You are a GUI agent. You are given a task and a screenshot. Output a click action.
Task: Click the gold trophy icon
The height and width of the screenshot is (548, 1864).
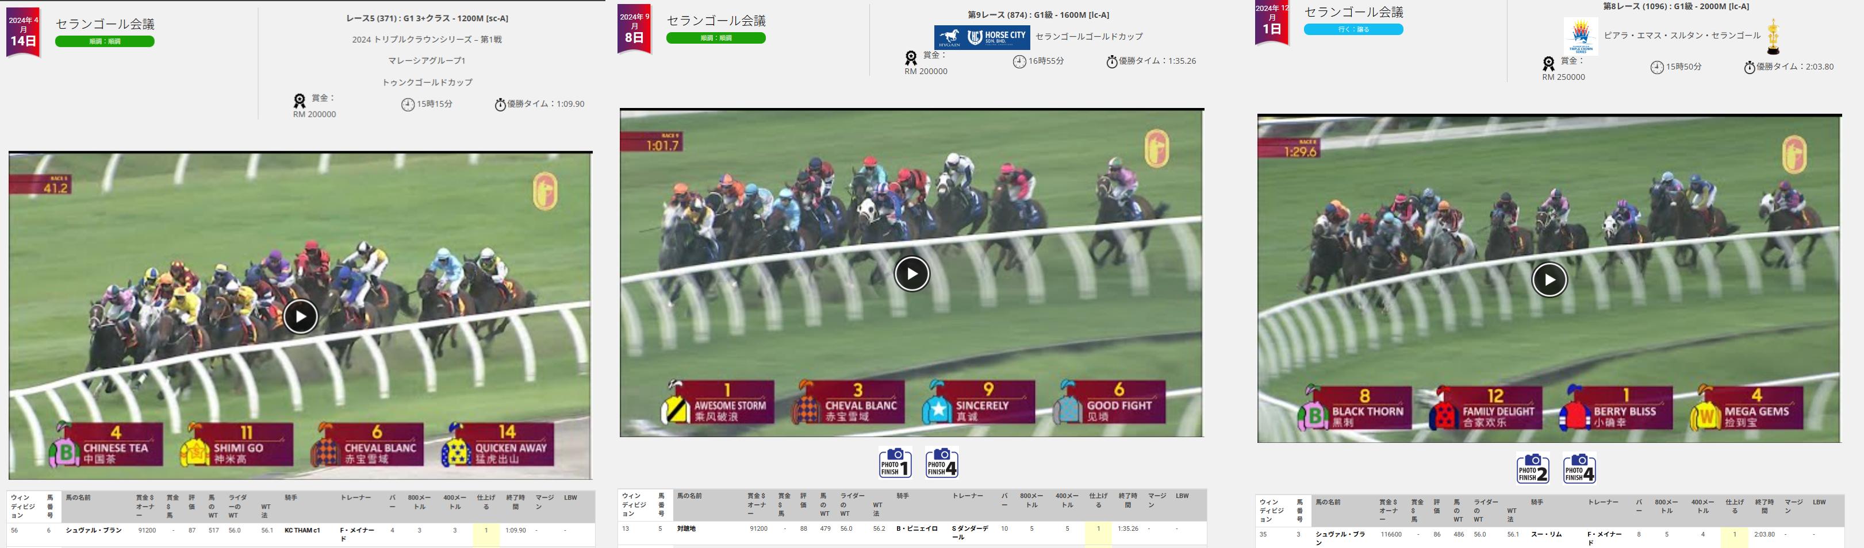point(1773,36)
